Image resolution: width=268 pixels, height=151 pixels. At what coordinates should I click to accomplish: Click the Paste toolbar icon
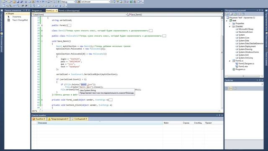[x=33, y=2]
